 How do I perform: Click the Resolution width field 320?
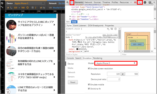click(114, 74)
